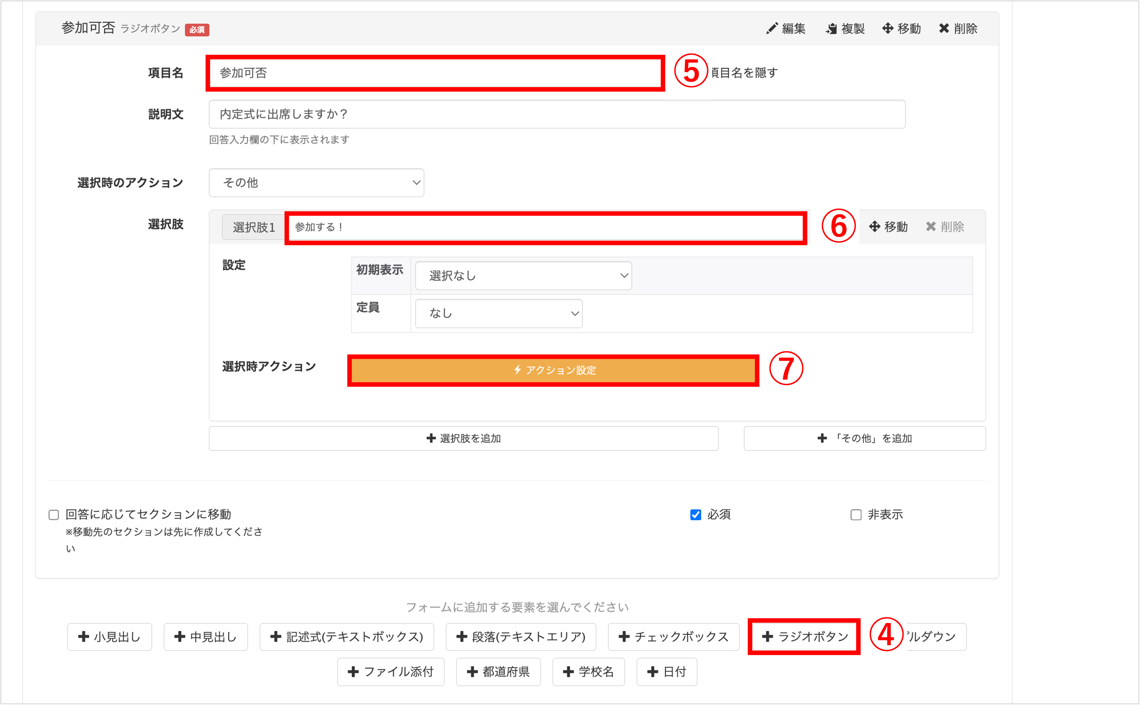Enable the 非表示 checkbox

pyautogui.click(x=856, y=514)
